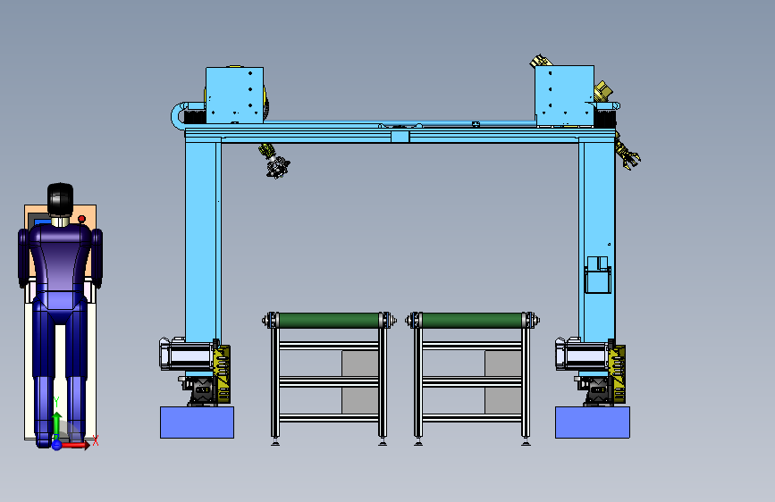Select the red X axis arrow of triad
This screenshot has height=502, width=775.
[77, 445]
